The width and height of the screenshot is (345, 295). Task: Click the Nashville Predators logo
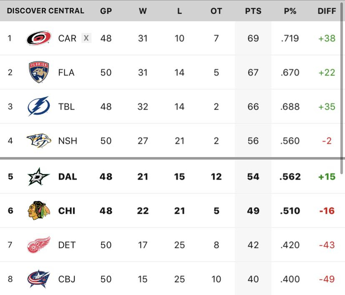pyautogui.click(x=38, y=141)
